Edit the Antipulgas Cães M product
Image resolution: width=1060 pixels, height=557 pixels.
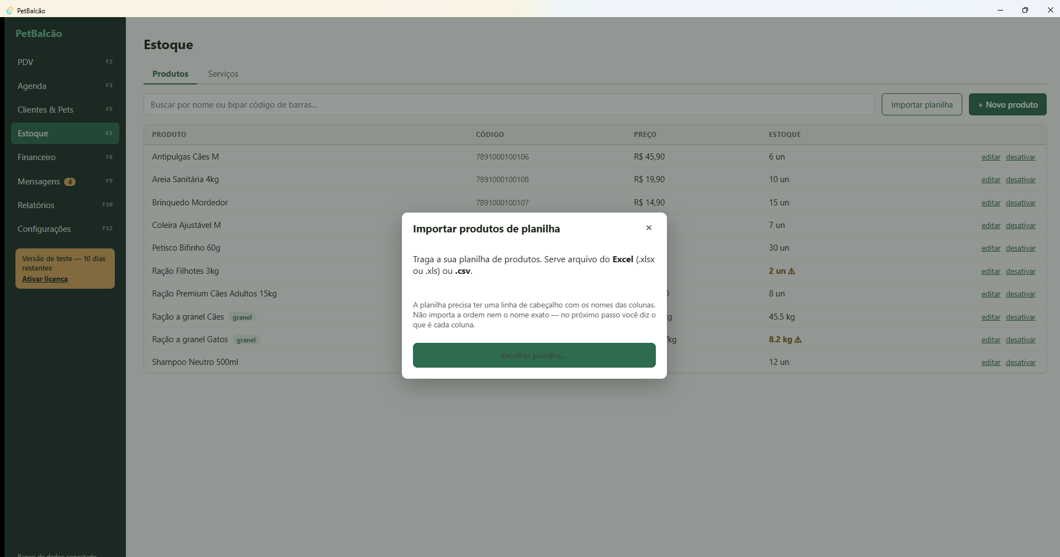point(991,157)
